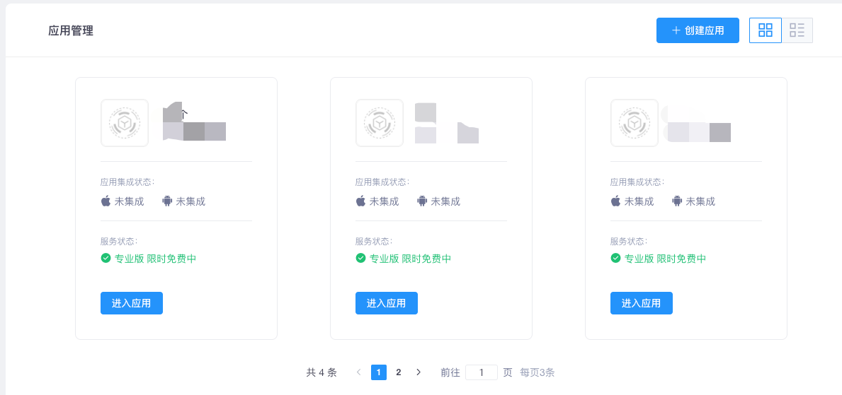Viewport: 842px width, 395px height.
Task: Click Android icon in second card
Action: tap(422, 201)
